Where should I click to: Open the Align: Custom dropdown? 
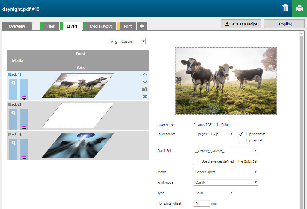coord(124,41)
